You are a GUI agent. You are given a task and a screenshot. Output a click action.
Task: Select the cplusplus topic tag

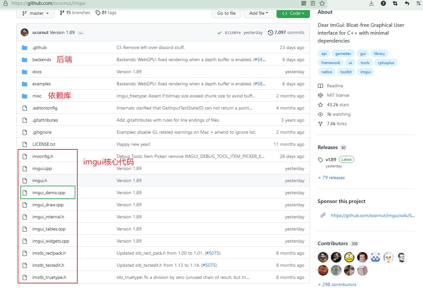tap(386, 63)
